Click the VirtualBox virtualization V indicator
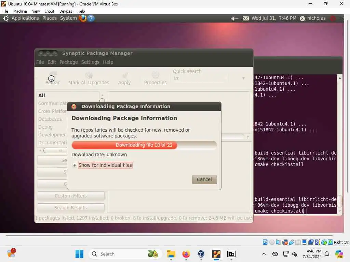 click(318, 242)
